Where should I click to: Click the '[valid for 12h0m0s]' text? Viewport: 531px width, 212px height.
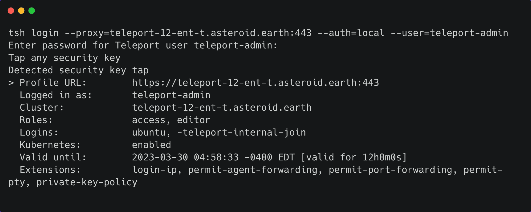coord(354,157)
